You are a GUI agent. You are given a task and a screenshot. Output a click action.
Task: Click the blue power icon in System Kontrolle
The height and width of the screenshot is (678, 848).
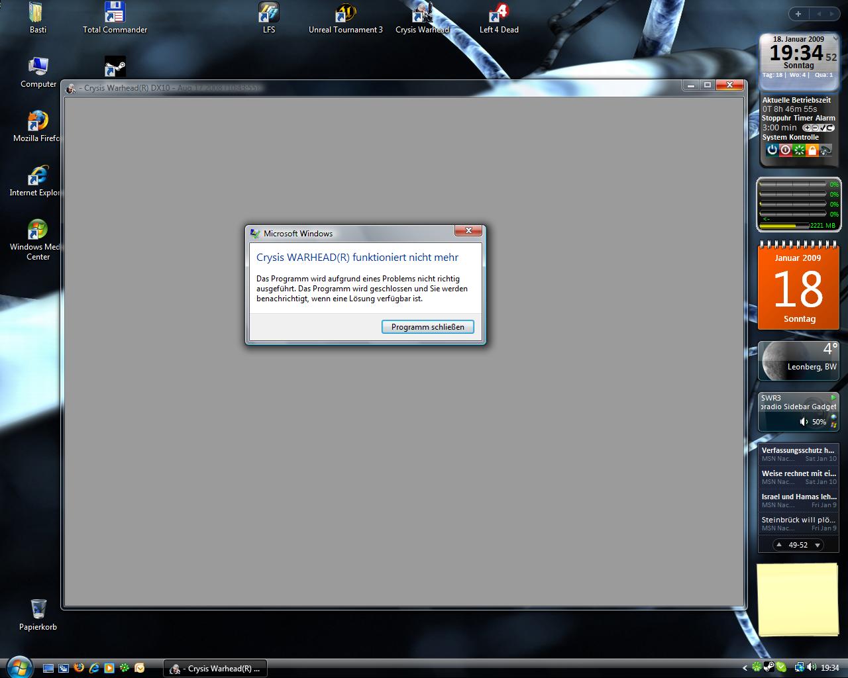(772, 150)
